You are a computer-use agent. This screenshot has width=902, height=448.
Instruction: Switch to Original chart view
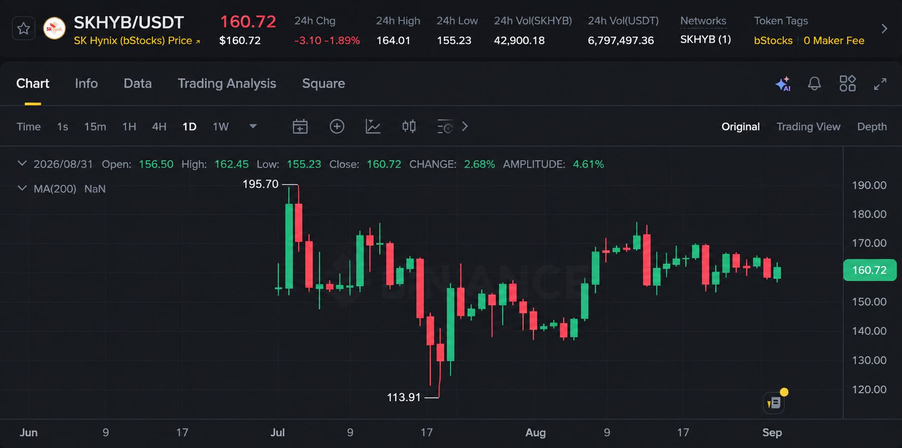tap(740, 127)
